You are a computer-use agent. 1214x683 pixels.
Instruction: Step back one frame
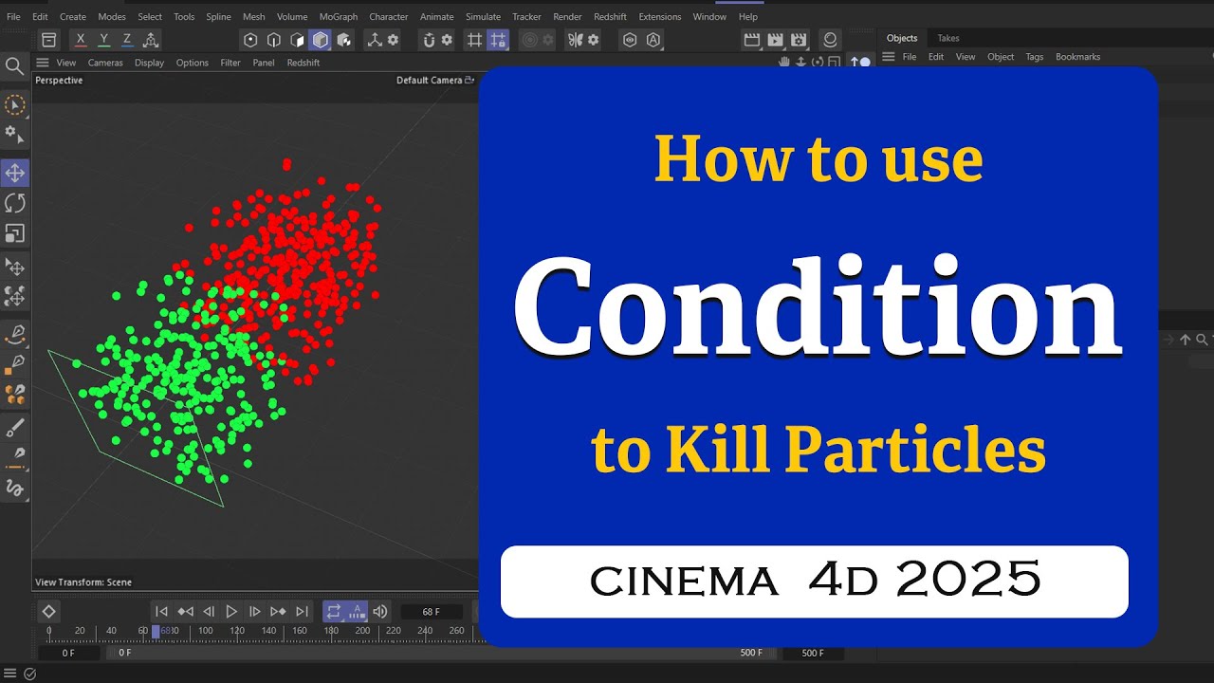pyautogui.click(x=209, y=612)
